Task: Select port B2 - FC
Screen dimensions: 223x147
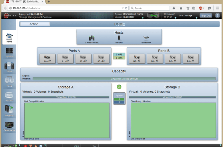Action: pos(173,59)
